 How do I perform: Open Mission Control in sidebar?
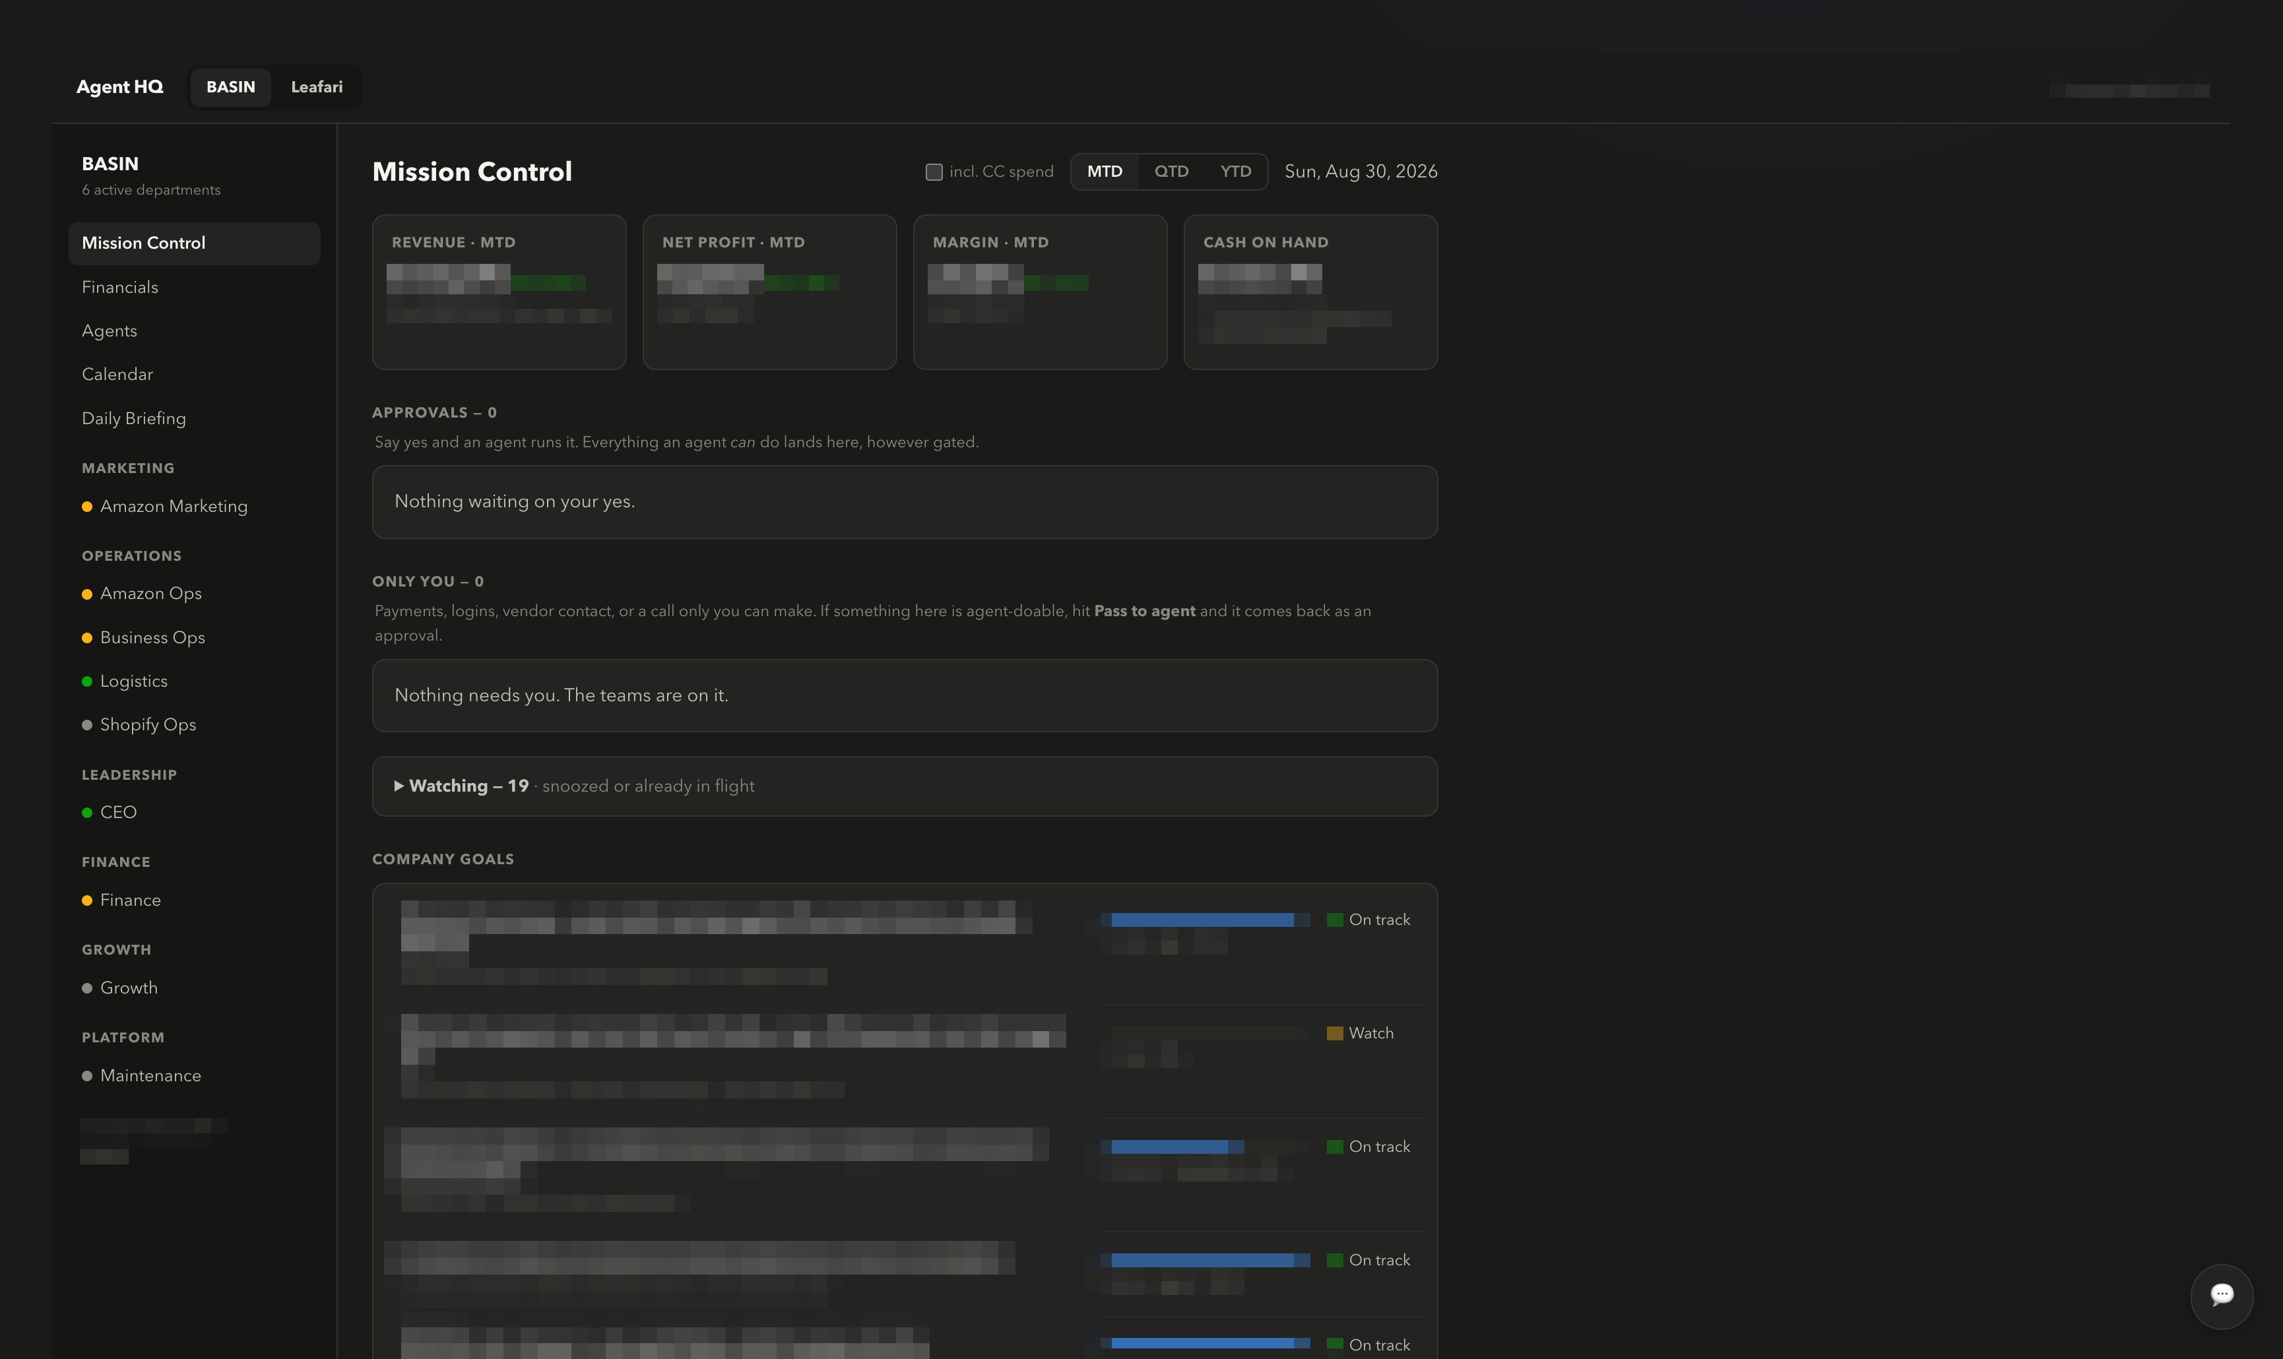(194, 243)
